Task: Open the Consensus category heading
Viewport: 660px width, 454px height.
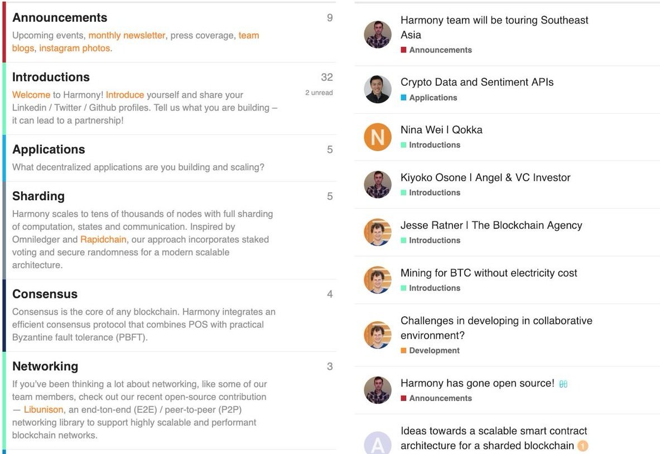Action: [x=45, y=294]
